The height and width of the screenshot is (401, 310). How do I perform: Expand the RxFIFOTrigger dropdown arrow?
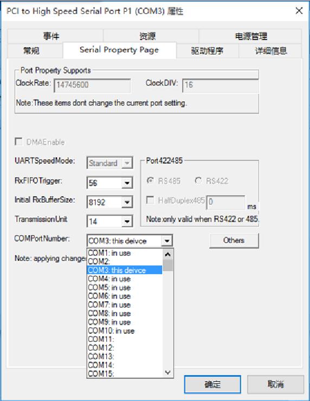coord(127,183)
